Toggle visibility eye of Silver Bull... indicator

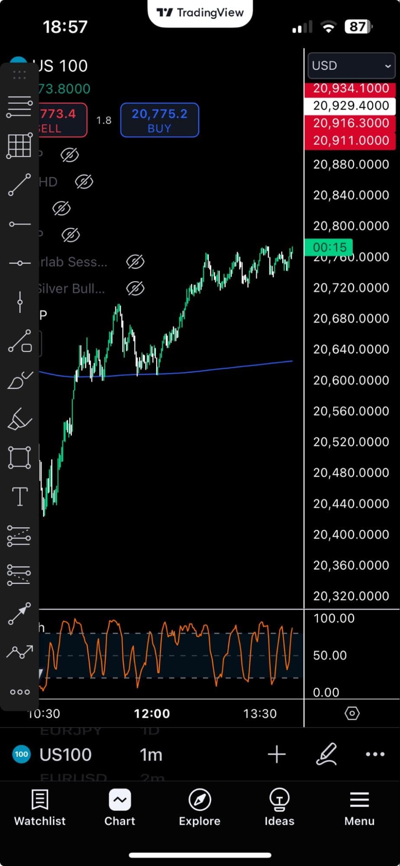[x=135, y=288]
